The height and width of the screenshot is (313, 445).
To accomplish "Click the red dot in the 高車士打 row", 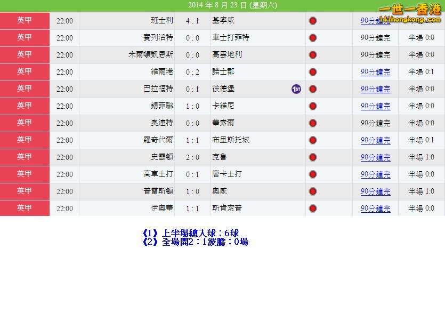I will tap(313, 174).
